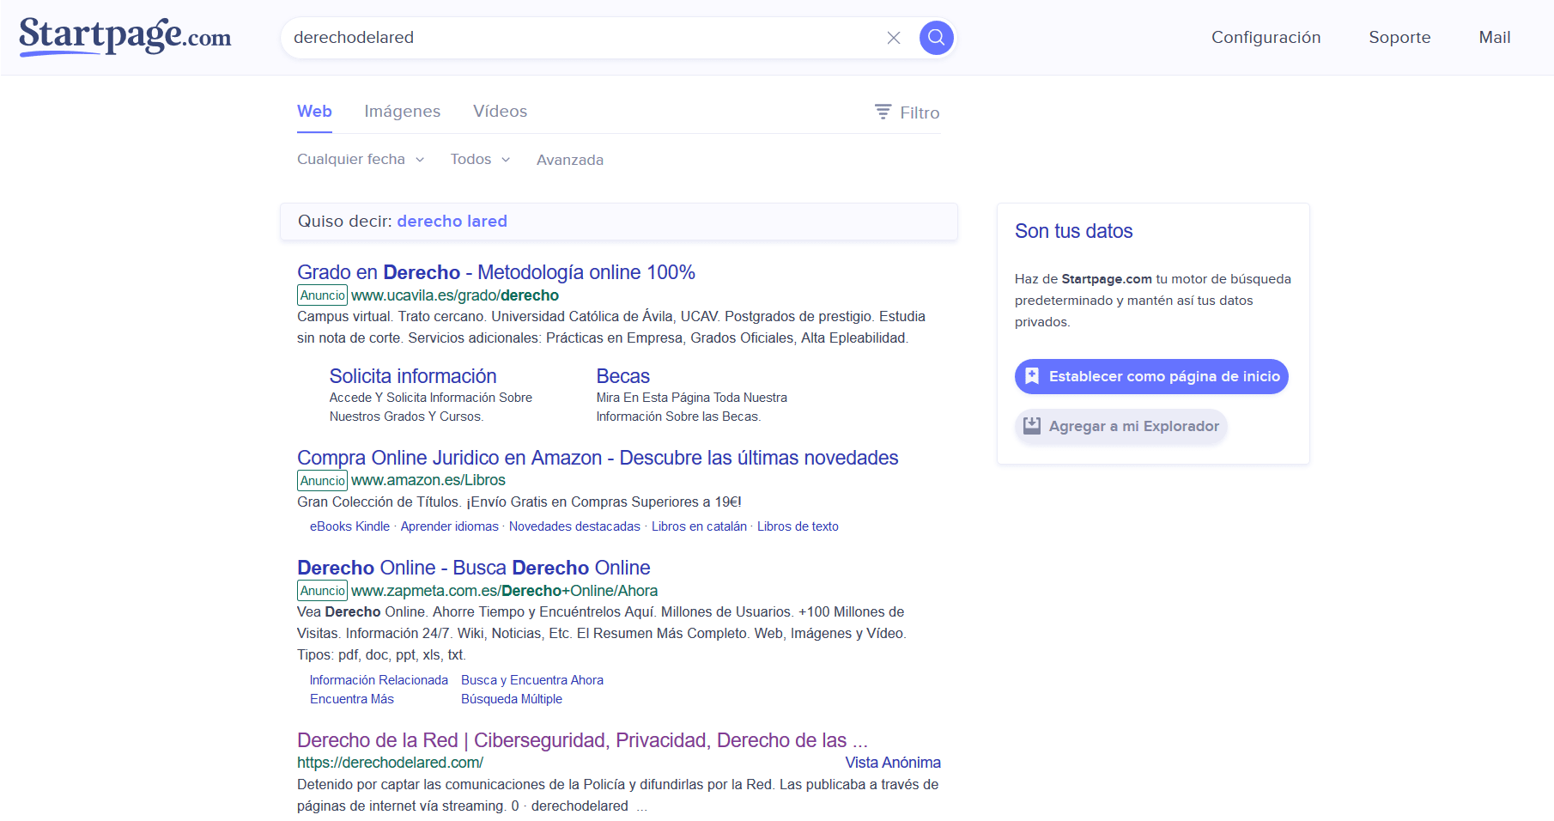
Task: Click the suggested correction derecho lared
Action: (452, 222)
